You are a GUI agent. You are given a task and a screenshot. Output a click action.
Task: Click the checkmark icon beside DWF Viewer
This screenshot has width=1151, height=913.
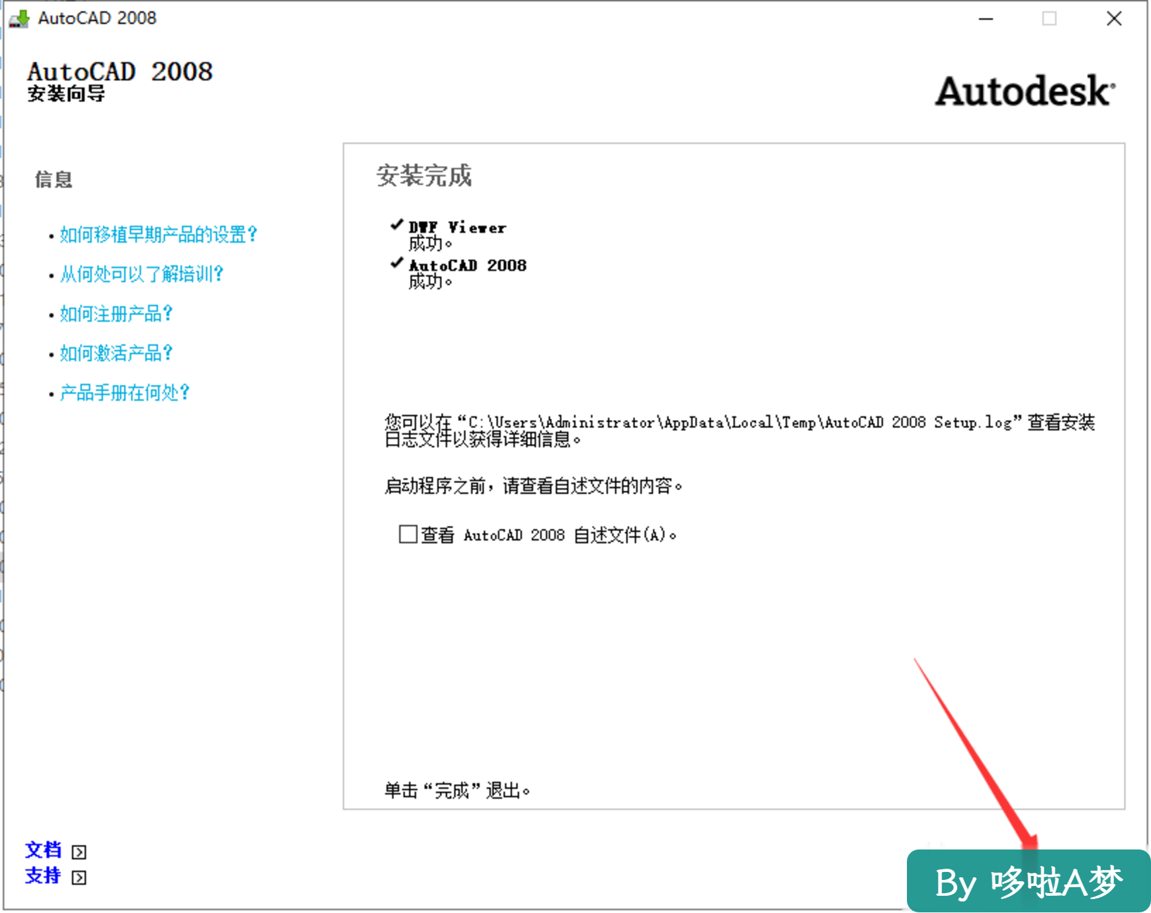[x=397, y=225]
